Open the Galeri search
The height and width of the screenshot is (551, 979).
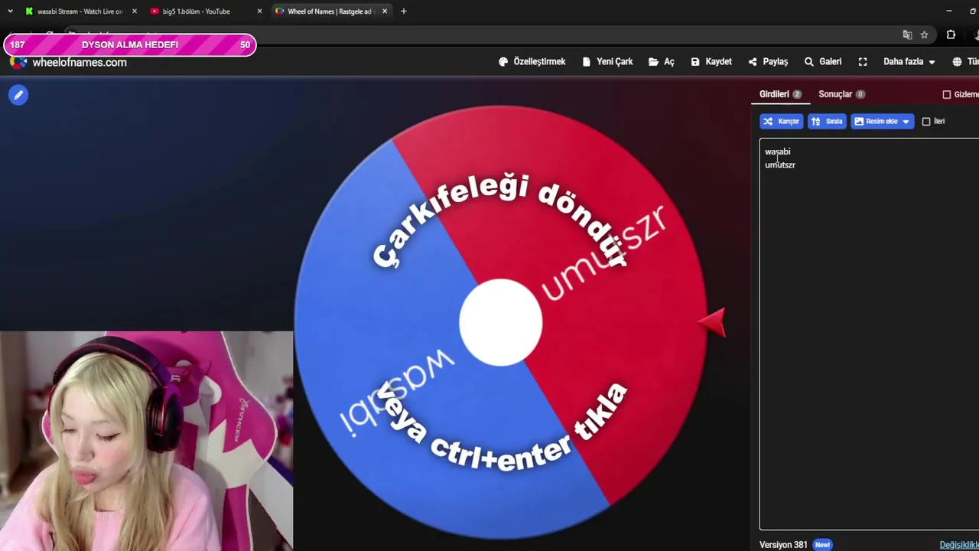pos(823,61)
